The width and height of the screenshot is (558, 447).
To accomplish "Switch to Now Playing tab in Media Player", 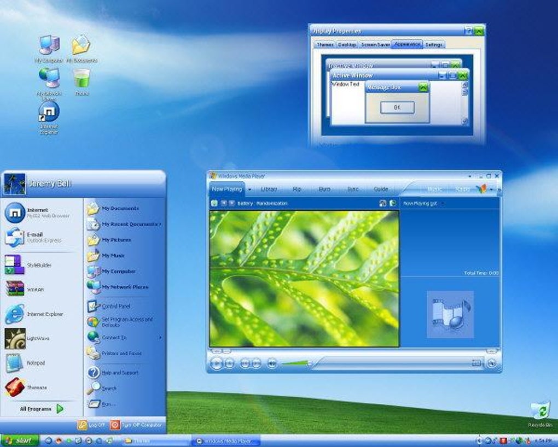I will [226, 189].
